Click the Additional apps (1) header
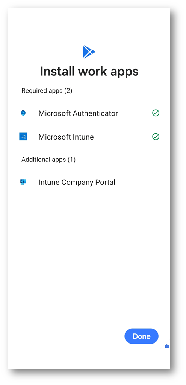This screenshot has width=186, height=385. pyautogui.click(x=48, y=160)
